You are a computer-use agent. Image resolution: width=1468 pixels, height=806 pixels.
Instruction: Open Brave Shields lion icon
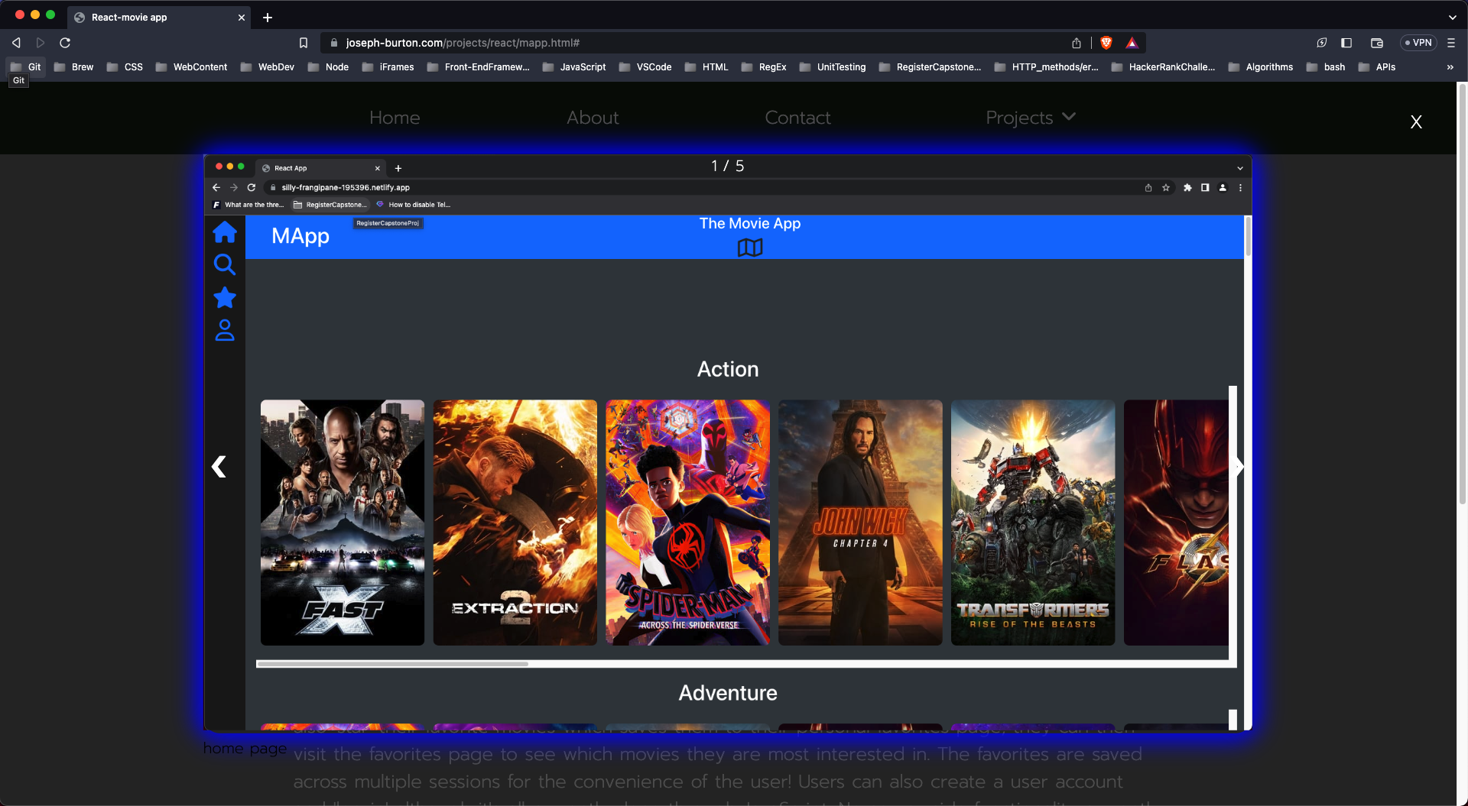(x=1106, y=43)
